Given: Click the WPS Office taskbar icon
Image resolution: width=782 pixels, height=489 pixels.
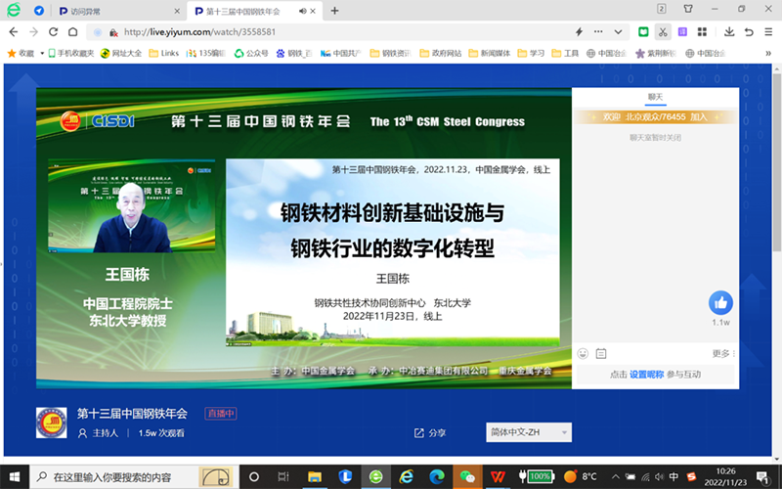Looking at the screenshot, I should [499, 476].
